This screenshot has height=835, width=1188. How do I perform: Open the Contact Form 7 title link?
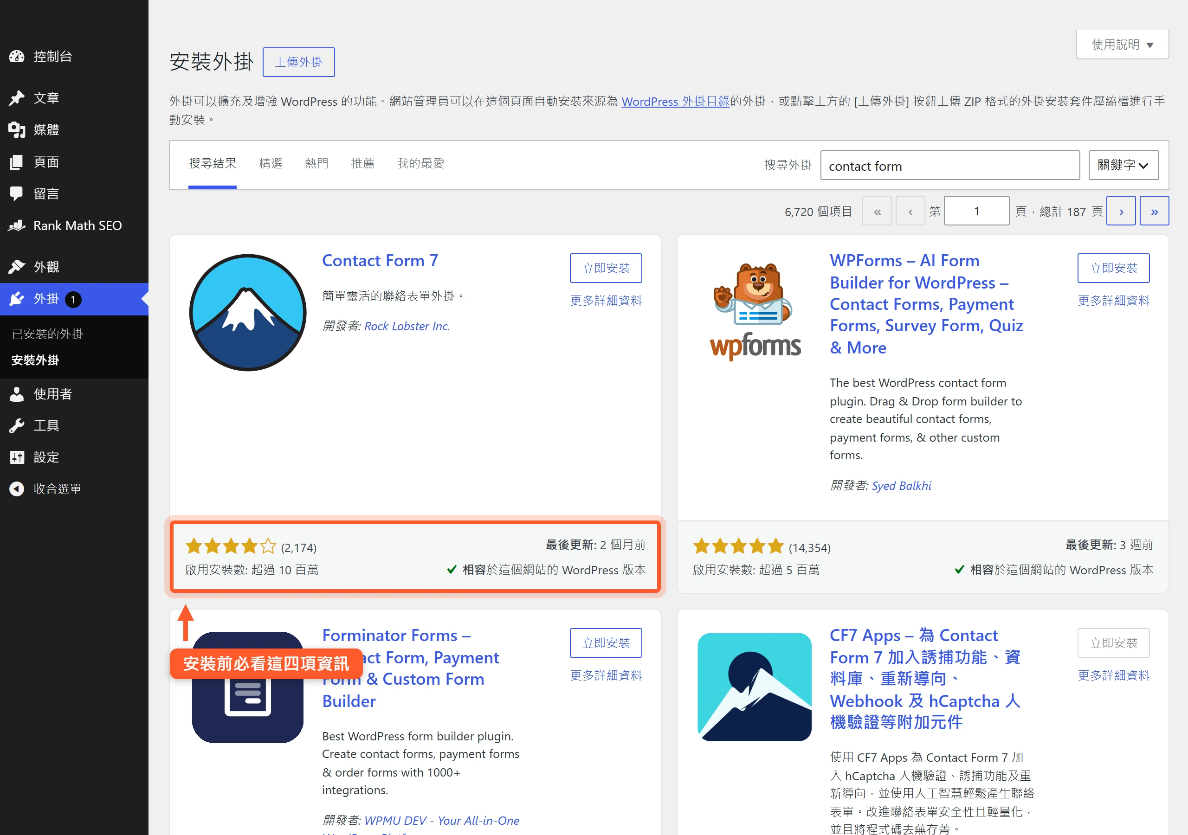381,261
